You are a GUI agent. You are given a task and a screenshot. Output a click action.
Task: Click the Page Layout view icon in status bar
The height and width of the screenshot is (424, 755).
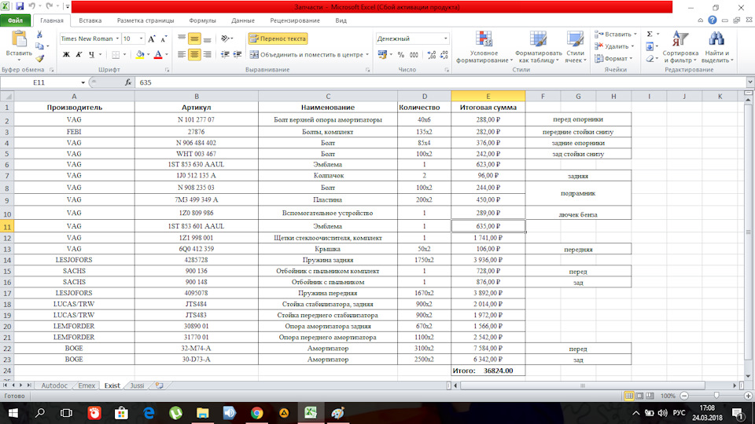click(639, 396)
